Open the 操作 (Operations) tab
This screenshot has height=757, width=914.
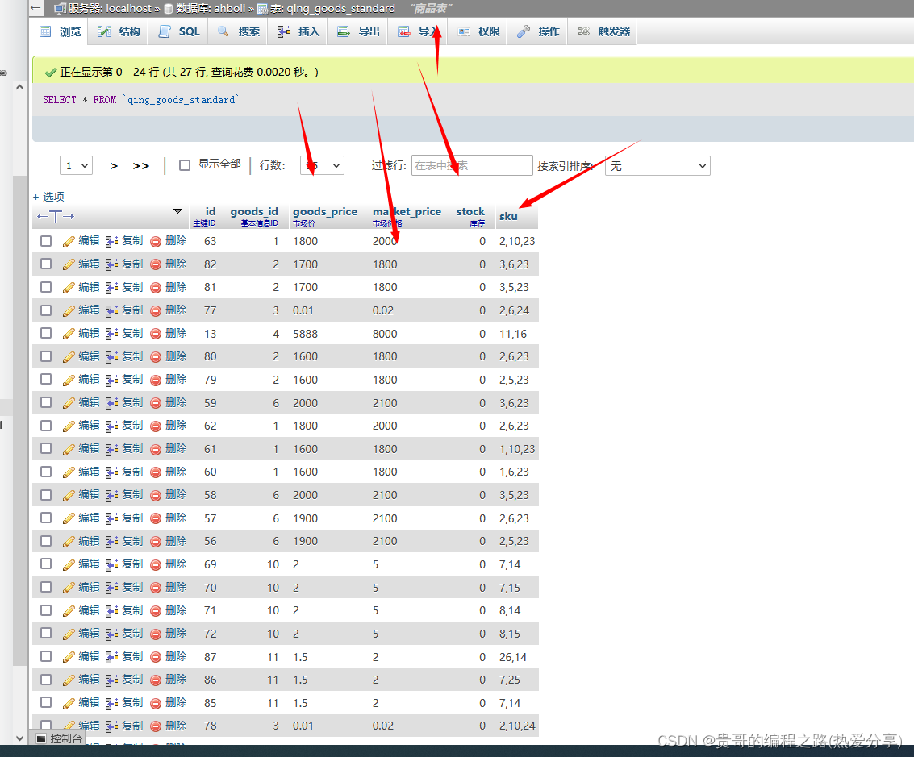point(537,31)
